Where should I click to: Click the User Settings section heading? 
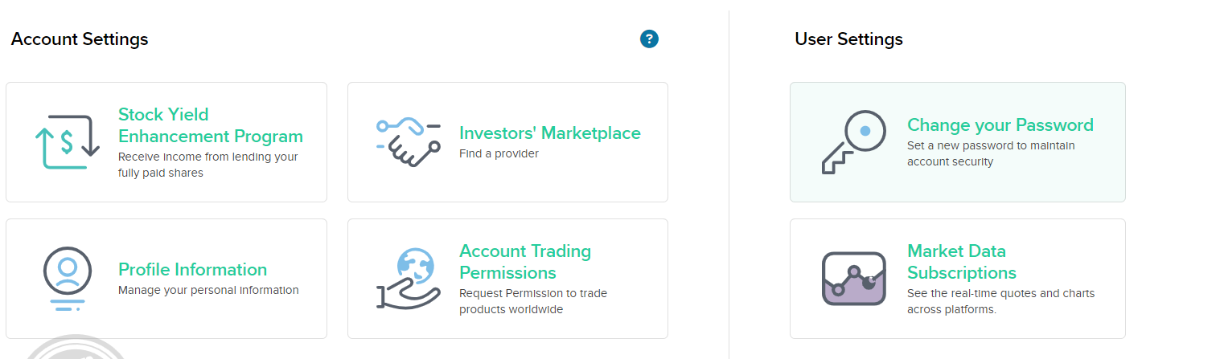848,39
